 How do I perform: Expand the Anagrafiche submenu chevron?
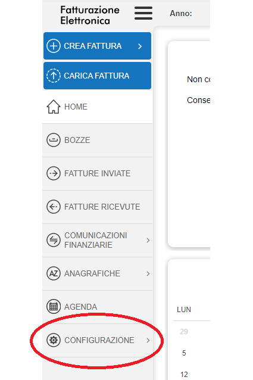point(148,273)
